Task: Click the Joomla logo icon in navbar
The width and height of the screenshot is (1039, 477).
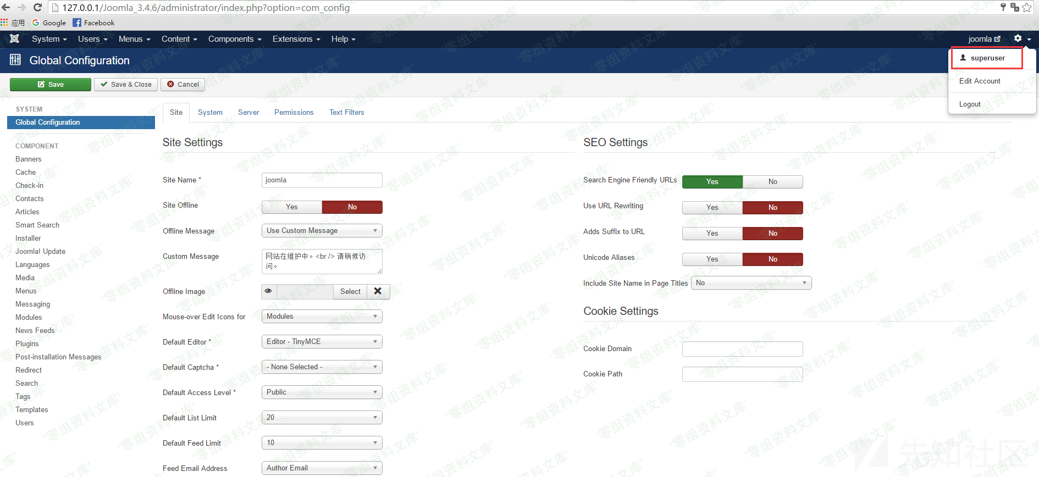Action: 14,38
